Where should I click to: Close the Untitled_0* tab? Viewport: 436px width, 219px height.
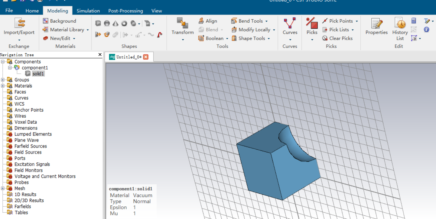point(146,57)
